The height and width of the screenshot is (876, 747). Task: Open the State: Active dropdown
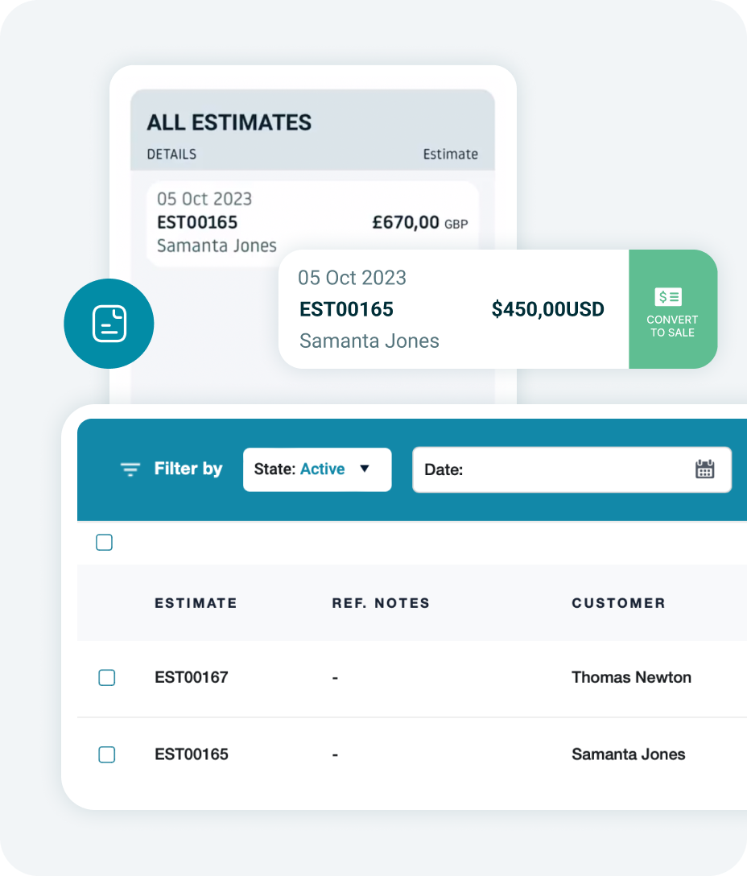click(x=317, y=469)
